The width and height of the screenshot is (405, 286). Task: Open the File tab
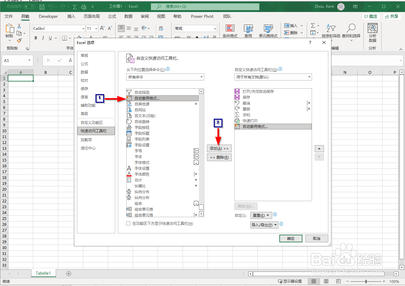pyautogui.click(x=9, y=16)
